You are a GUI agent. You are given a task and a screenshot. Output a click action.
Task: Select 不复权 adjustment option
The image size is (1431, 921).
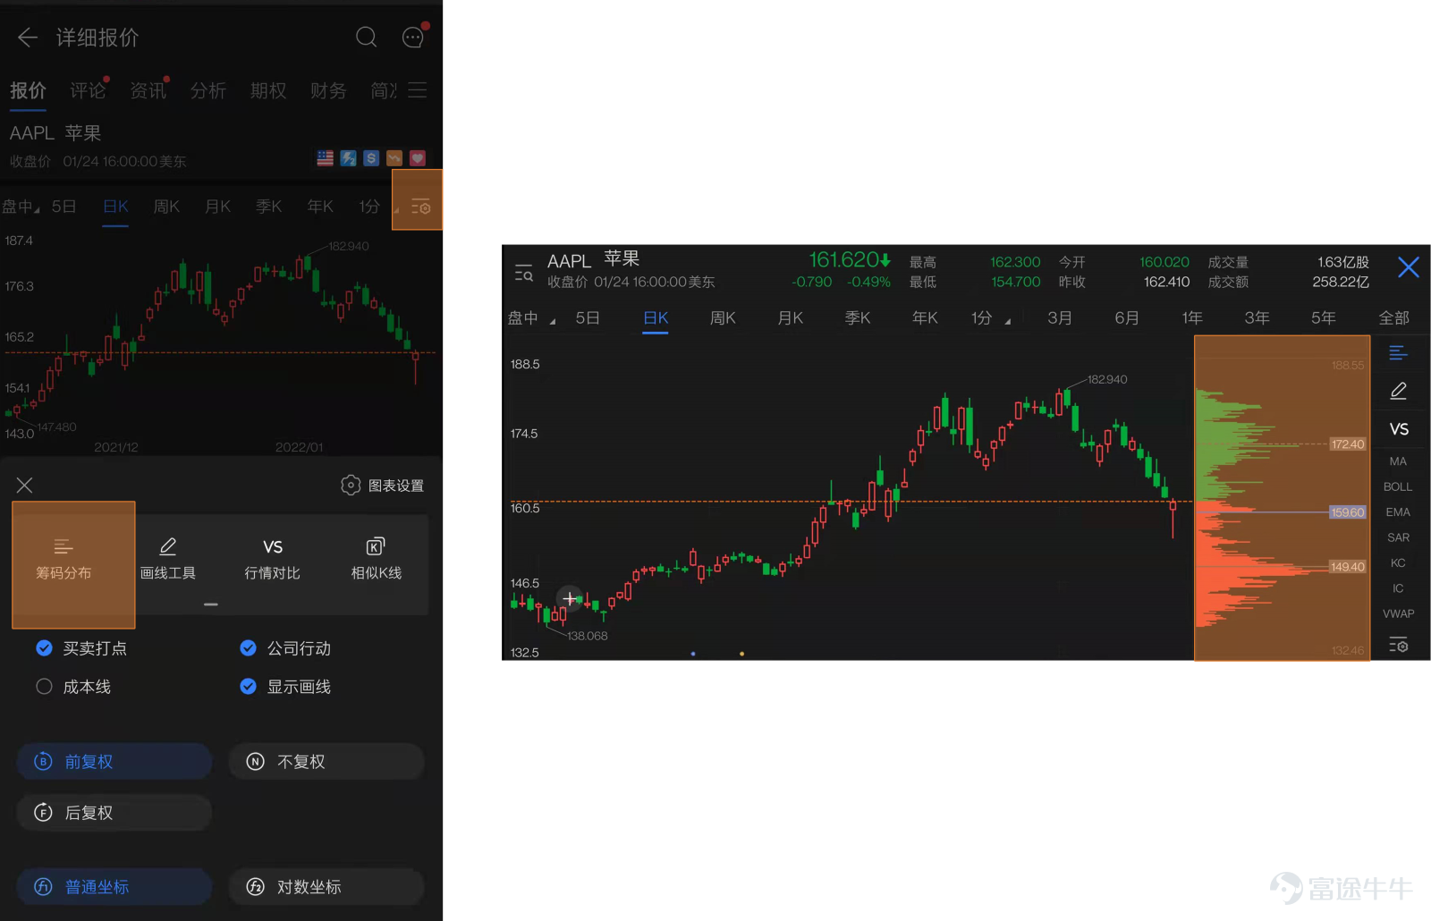(326, 762)
